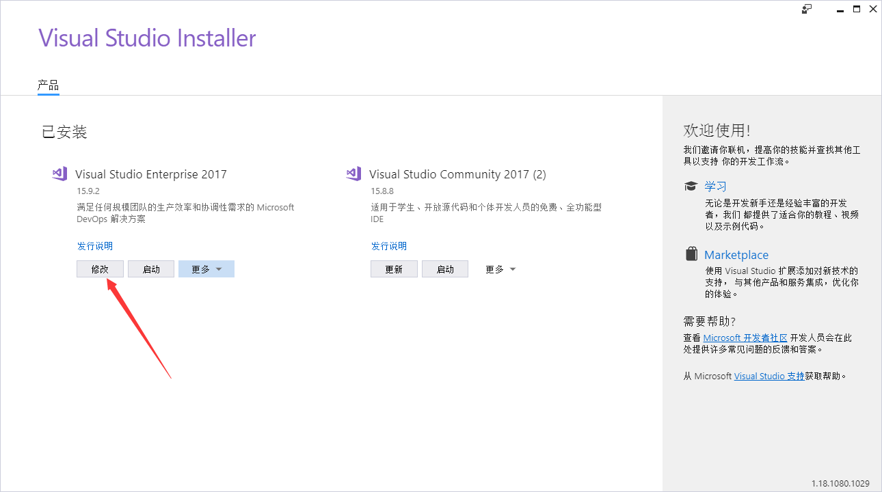The image size is (882, 492).
Task: Click 修改 for Visual Studio Enterprise 2017
Action: 100,269
